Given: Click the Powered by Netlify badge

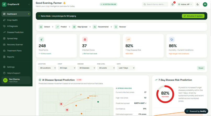Looking at the screenshot, I should pos(196,111).
